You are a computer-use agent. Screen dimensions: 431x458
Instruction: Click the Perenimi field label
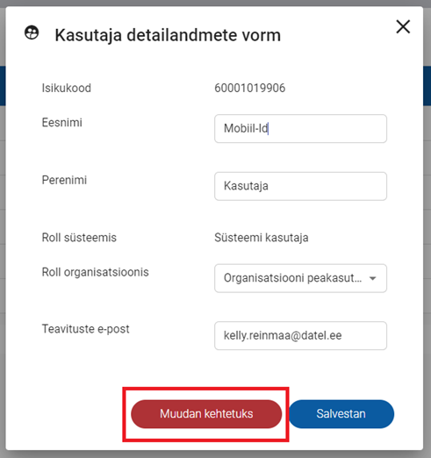coord(64,180)
